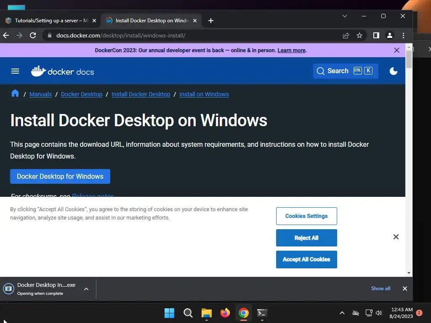
Task: Open Cookies Settings
Action: point(306,216)
